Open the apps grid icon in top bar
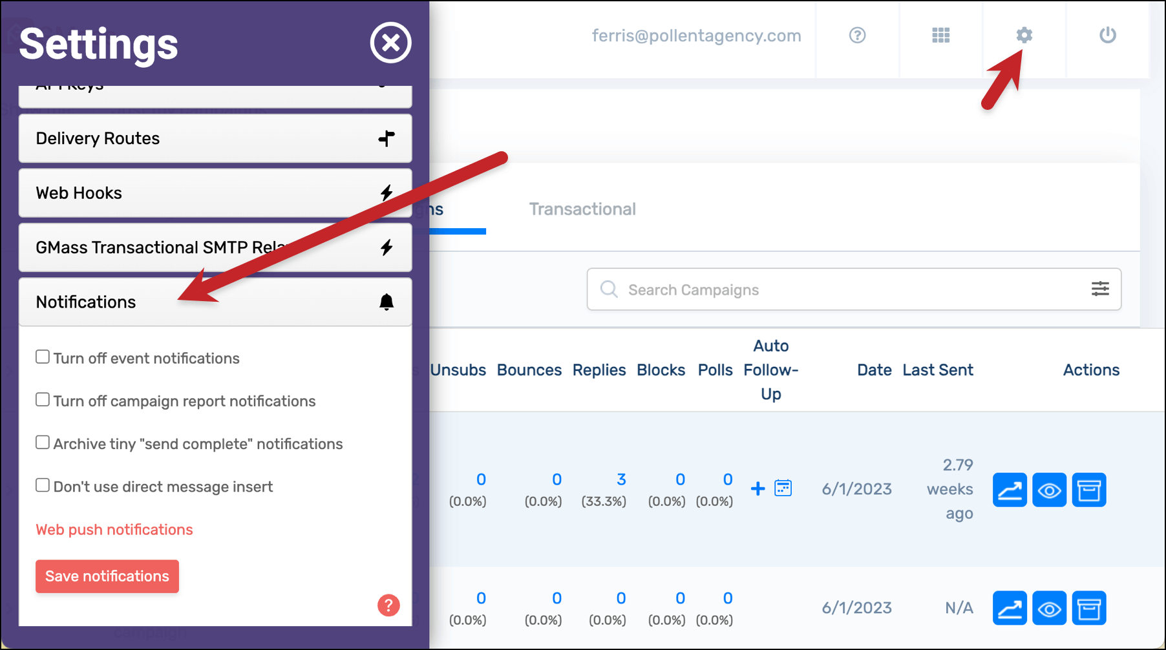The image size is (1166, 650). coord(940,36)
